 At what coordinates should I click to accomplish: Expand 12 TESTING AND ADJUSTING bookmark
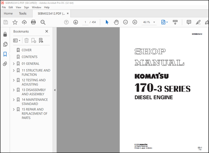pyautogui.click(x=14, y=80)
